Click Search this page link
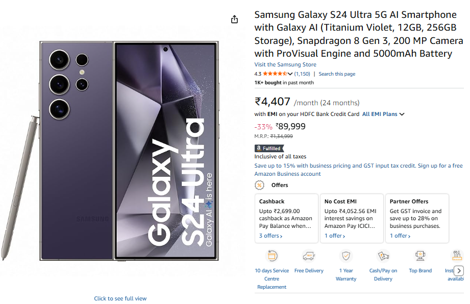The height and width of the screenshot is (304, 470). tap(337, 74)
